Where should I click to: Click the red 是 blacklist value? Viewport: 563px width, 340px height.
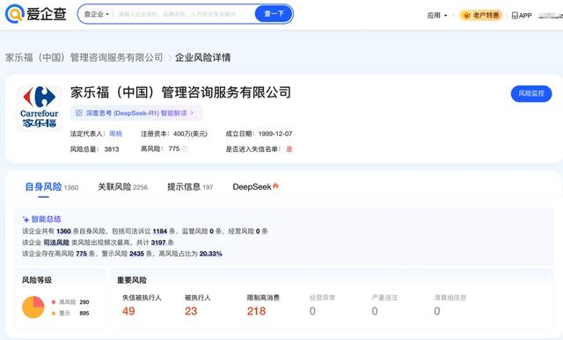[289, 149]
